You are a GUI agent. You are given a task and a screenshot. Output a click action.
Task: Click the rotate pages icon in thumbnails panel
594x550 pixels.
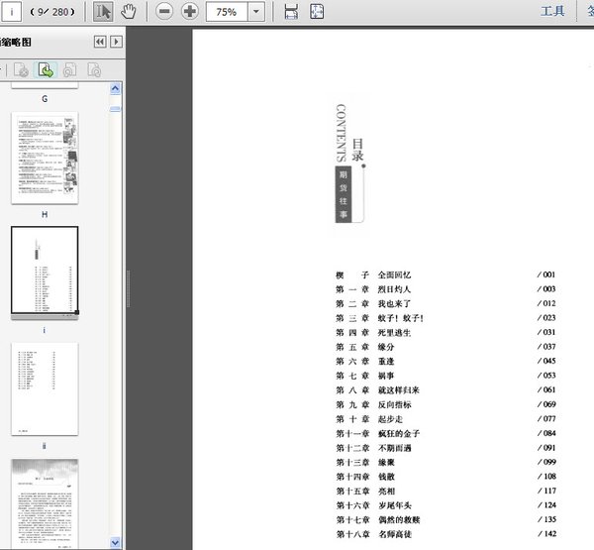coord(69,70)
